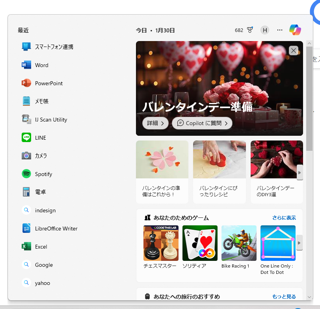The height and width of the screenshot is (309, 320).
Task: Launch PowerPoint from the recent list
Action: (x=26, y=83)
